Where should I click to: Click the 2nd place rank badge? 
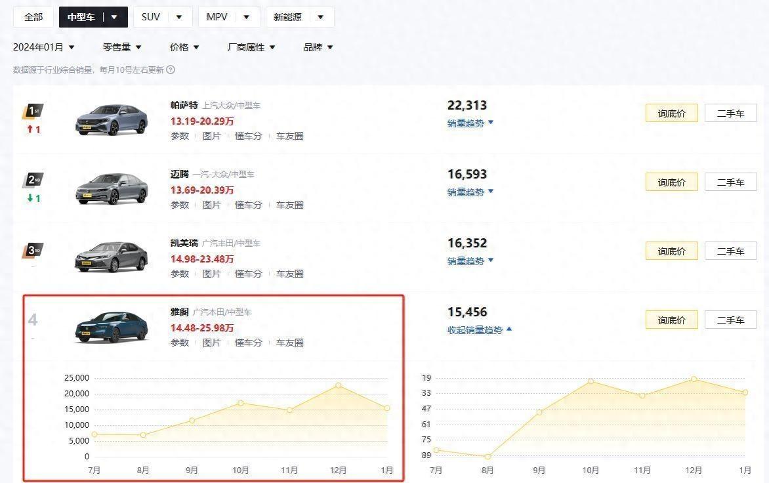point(33,180)
